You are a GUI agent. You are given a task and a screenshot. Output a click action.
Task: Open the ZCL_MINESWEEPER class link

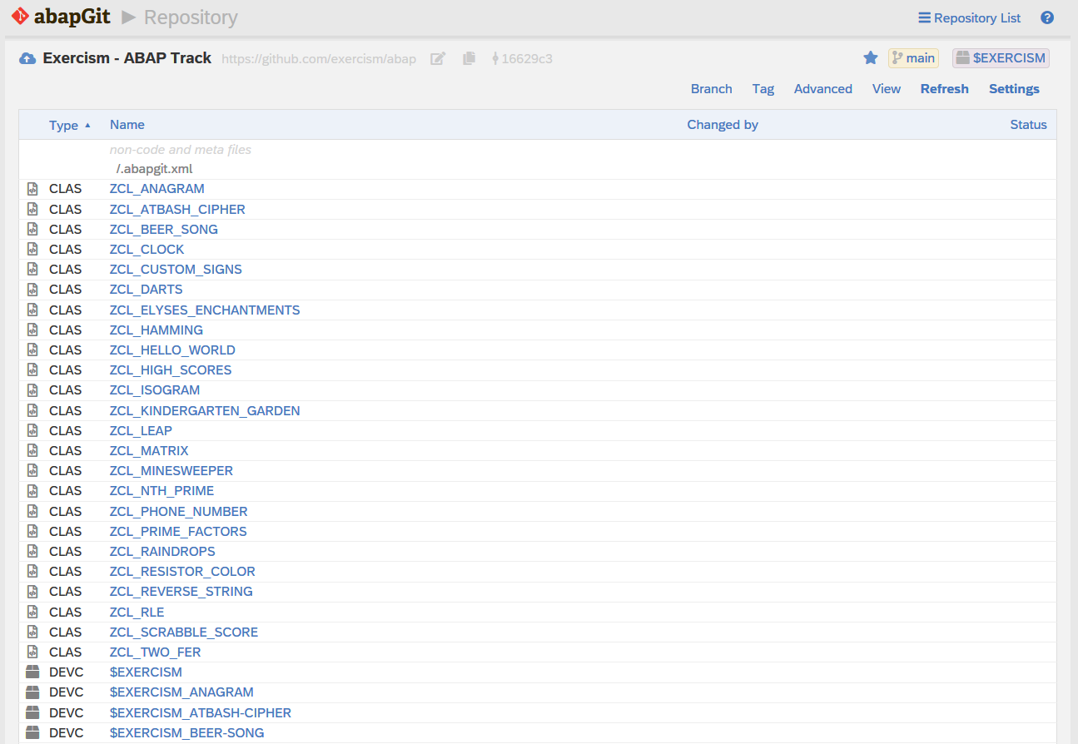click(171, 470)
